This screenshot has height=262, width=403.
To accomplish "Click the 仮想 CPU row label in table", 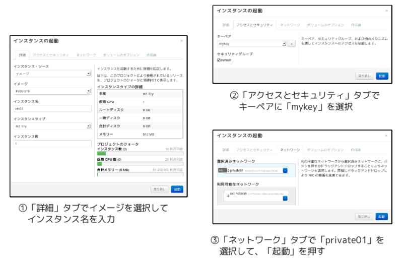I will [106, 102].
